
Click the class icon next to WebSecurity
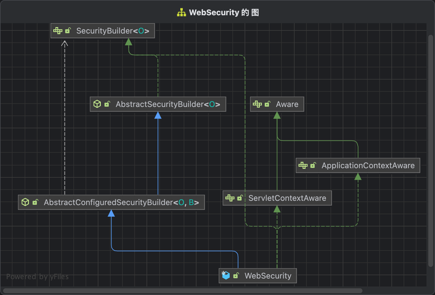point(226,275)
